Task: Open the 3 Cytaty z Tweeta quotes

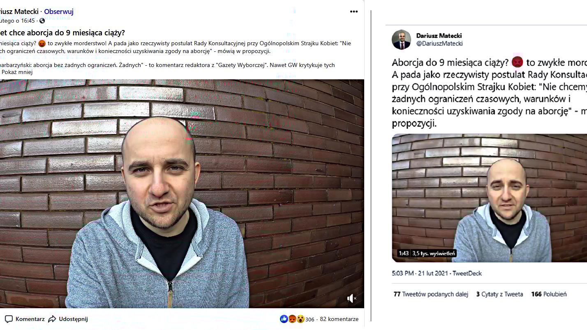Action: coord(499,294)
